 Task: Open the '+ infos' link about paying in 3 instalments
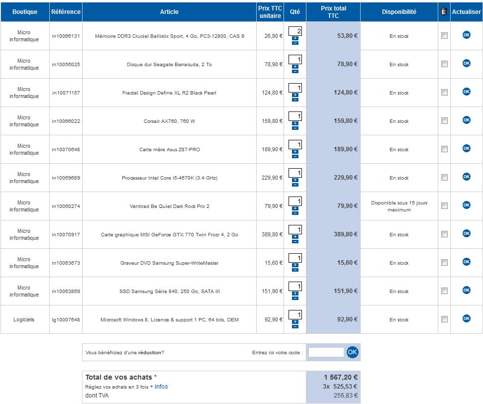pyautogui.click(x=159, y=387)
